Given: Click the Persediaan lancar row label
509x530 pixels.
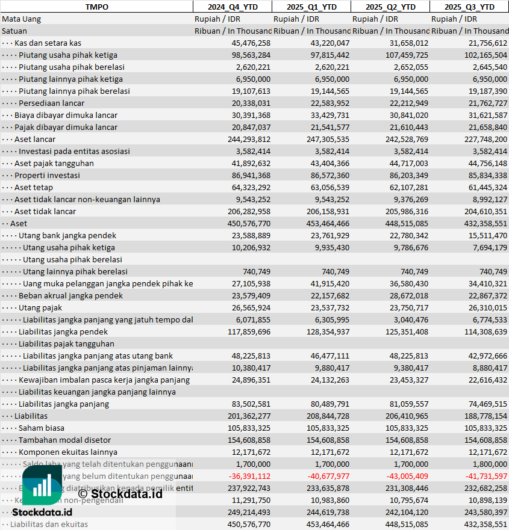Looking at the screenshot, I should tap(51, 103).
